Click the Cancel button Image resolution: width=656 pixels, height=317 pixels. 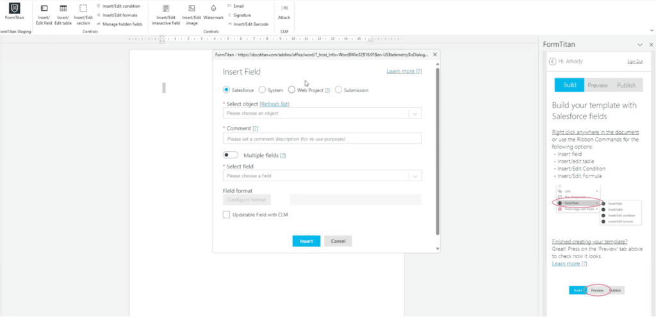[338, 241]
